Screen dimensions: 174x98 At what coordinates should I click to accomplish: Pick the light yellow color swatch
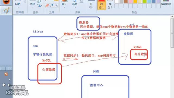[140, 1]
